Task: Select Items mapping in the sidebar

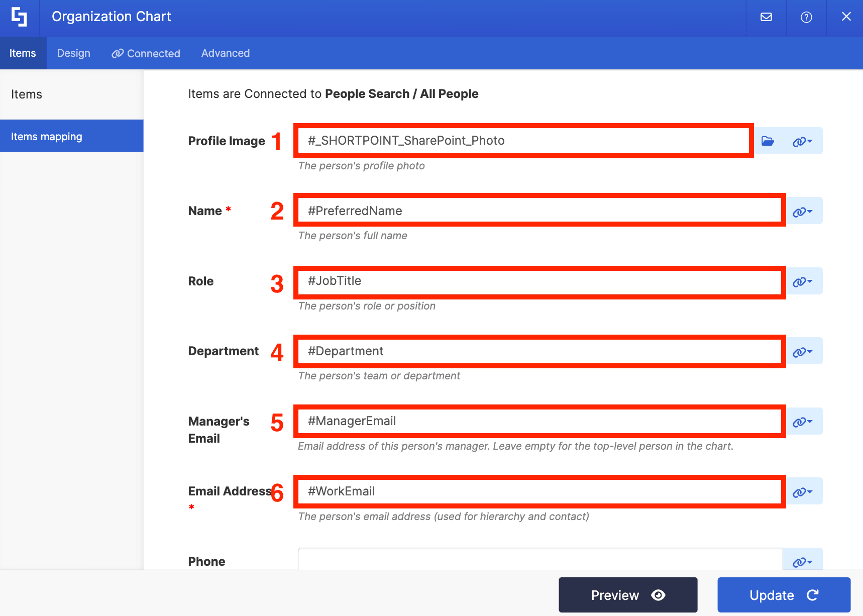Action: [71, 136]
